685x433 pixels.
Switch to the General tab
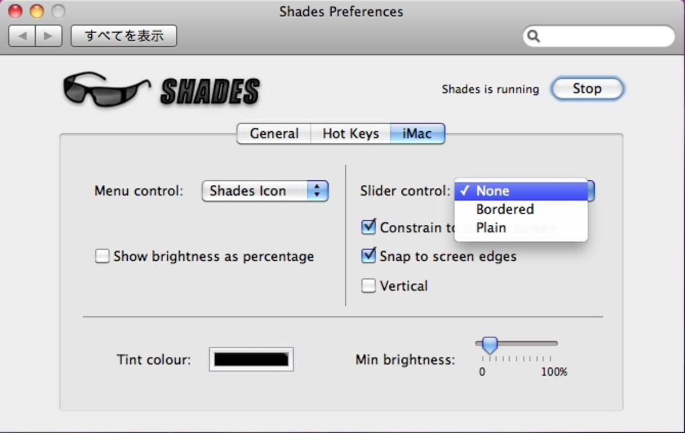274,133
